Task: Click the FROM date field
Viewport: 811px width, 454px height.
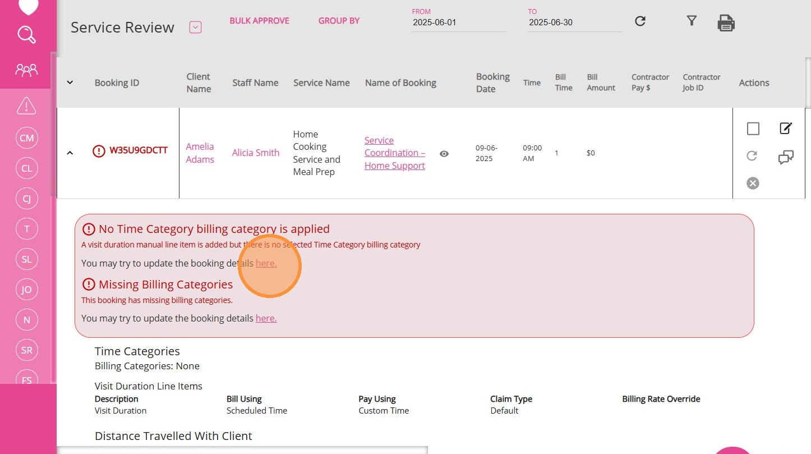Action: pyautogui.click(x=458, y=23)
